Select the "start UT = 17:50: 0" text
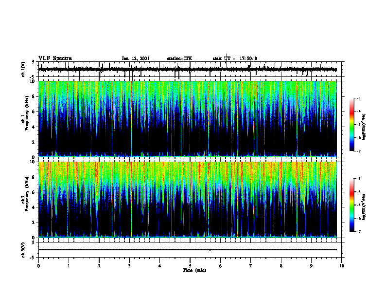Screen dimensions: 385x298 tap(235, 58)
